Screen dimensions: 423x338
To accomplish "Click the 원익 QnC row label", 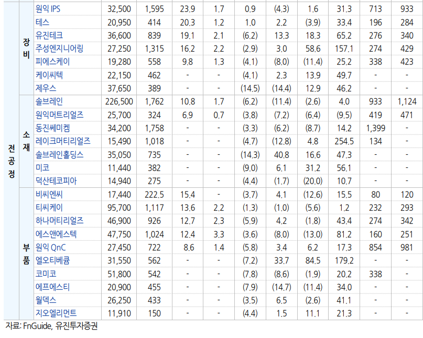I will click(x=50, y=247).
